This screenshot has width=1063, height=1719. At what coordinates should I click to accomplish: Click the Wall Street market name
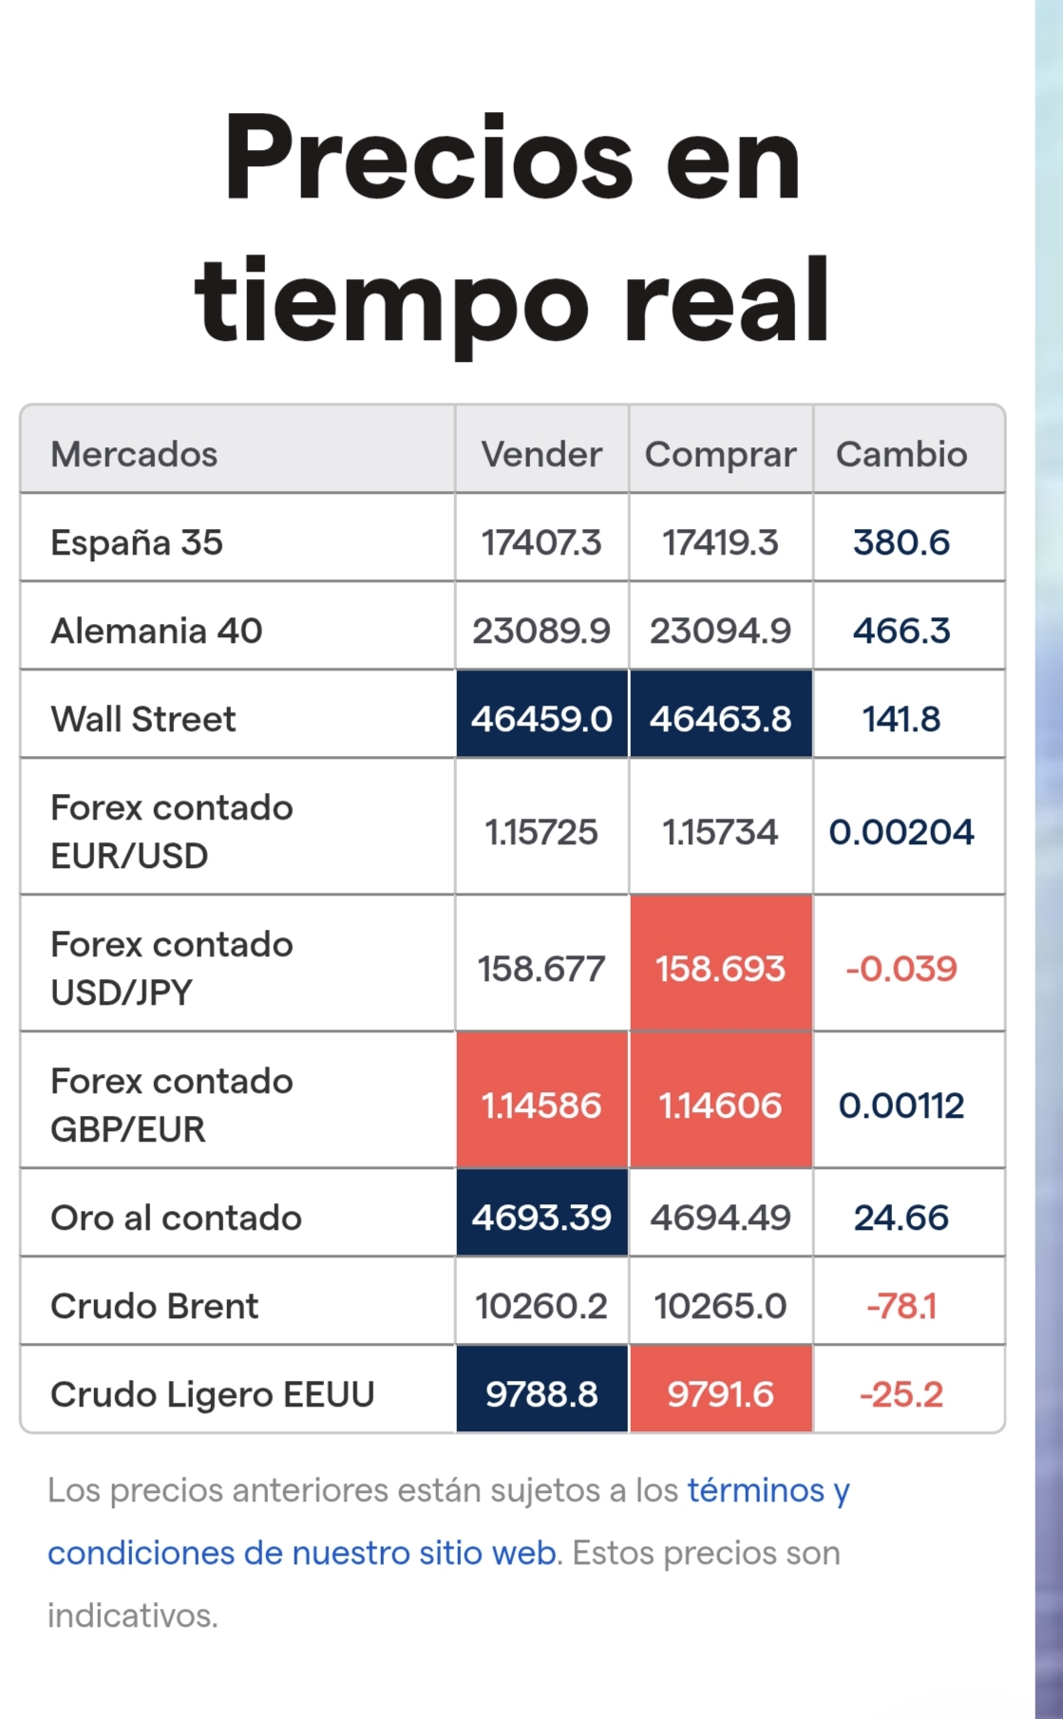[142, 719]
